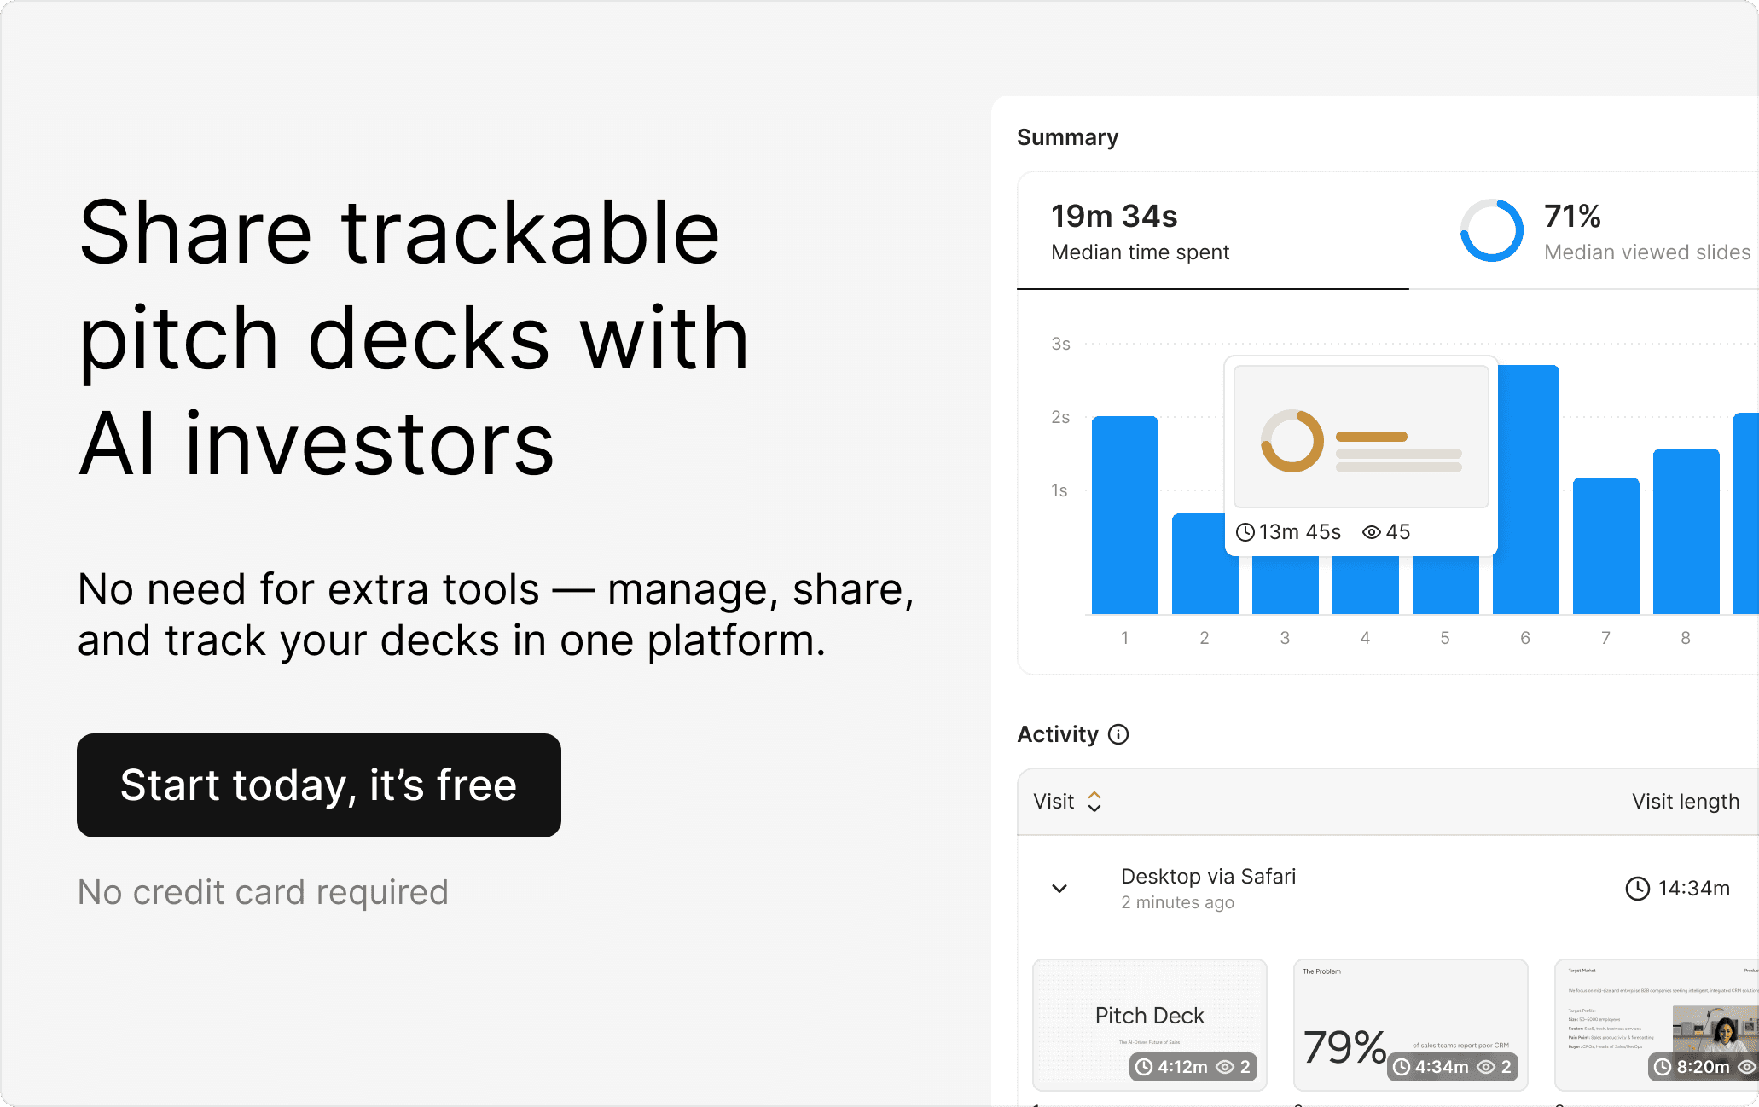Click the Desktop via Safari entry
This screenshot has width=1759, height=1107.
(1208, 877)
